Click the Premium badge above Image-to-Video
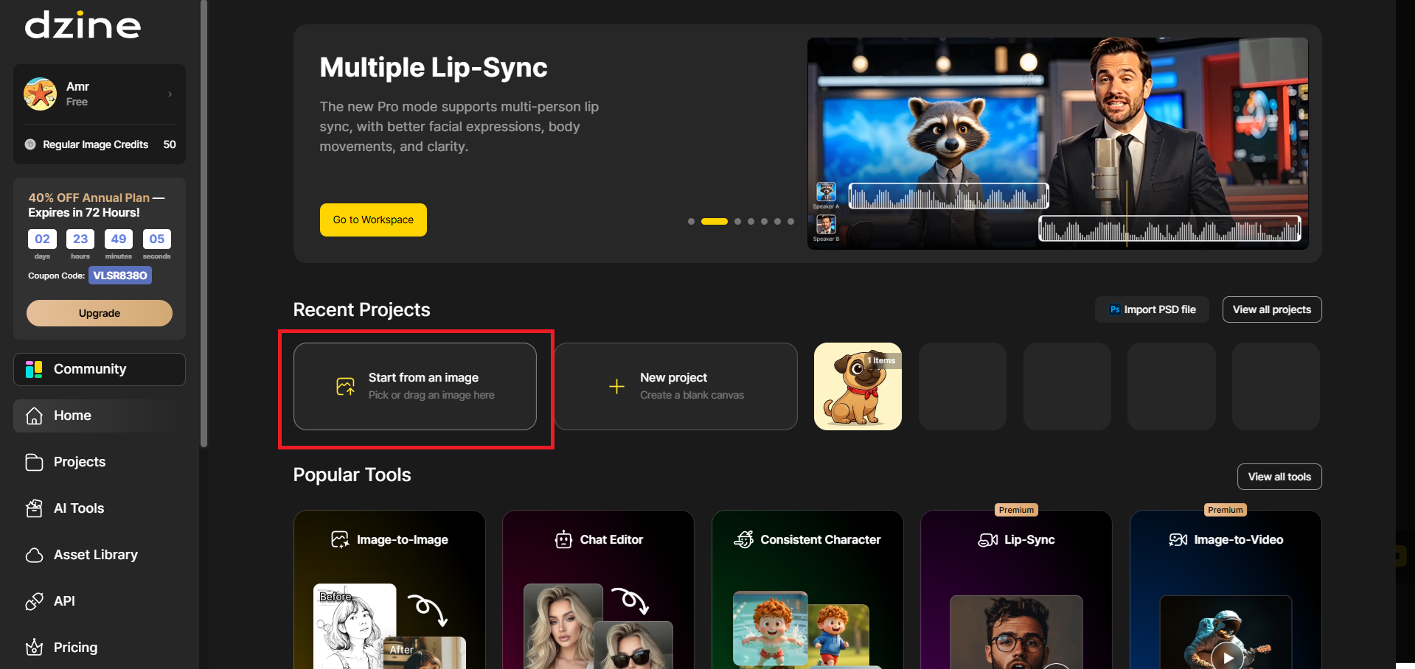Viewport: 1415px width, 669px height. coord(1225,510)
